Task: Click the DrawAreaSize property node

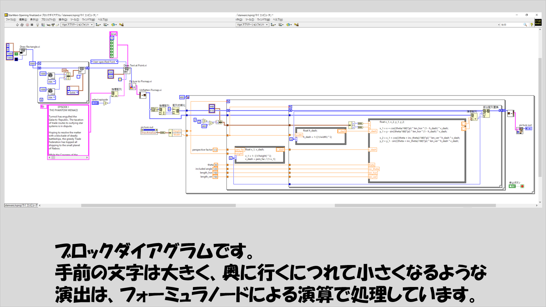Action: pos(150,132)
